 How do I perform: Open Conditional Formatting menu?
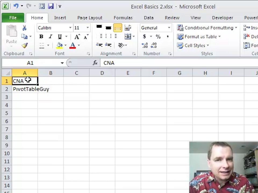[207, 28]
